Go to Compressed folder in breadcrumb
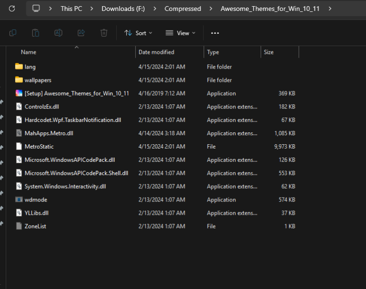The height and width of the screenshot is (289, 366). click(x=183, y=9)
